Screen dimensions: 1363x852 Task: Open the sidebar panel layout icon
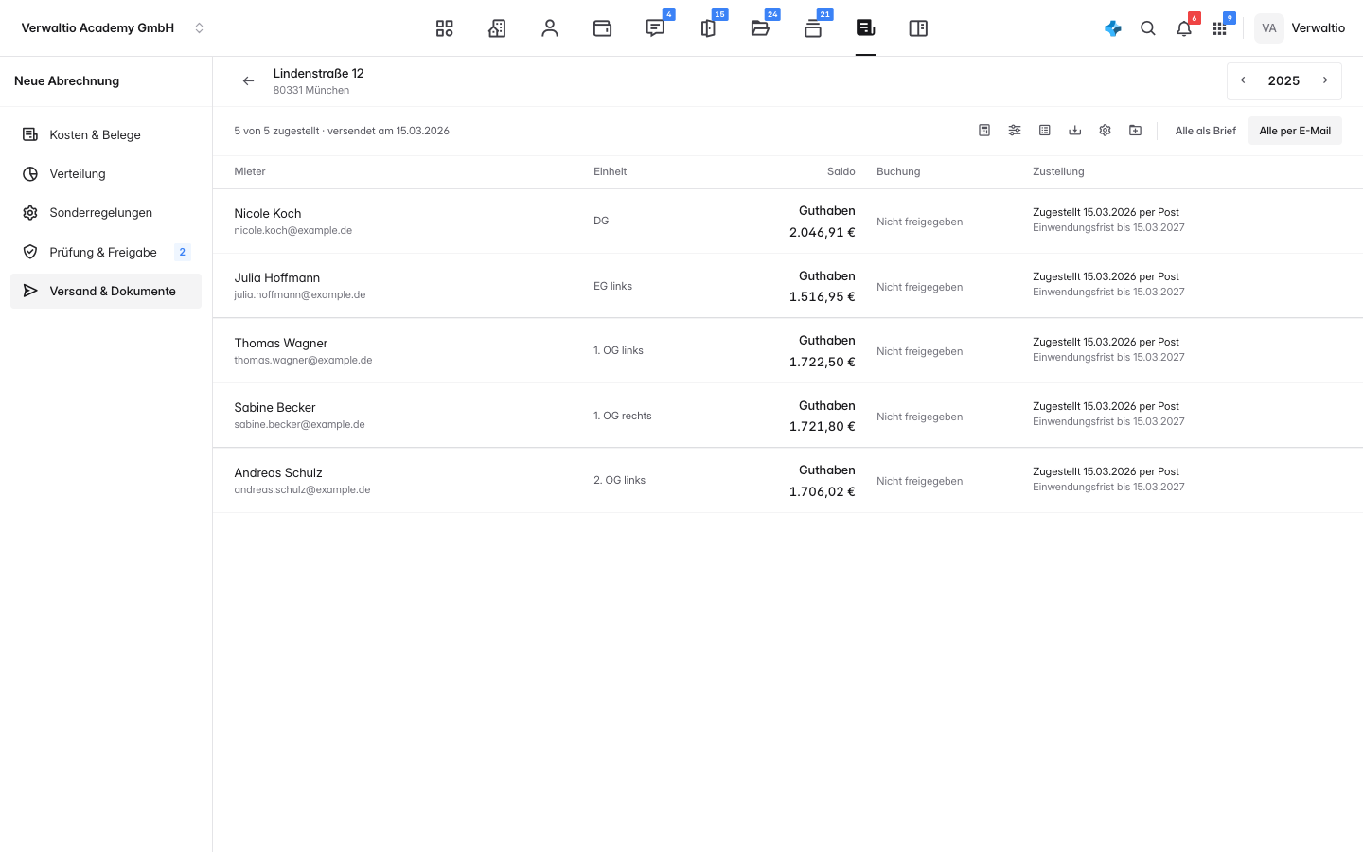[918, 28]
